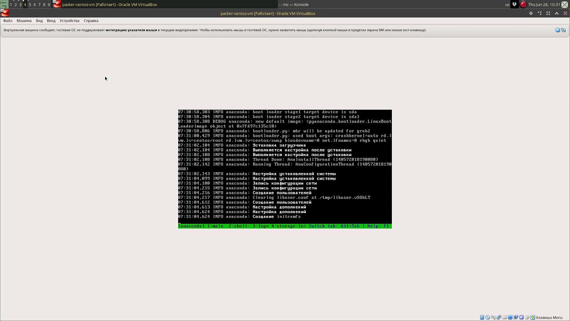570x321 pixels.
Task: Click the mouse integration status icon
Action: (527, 317)
